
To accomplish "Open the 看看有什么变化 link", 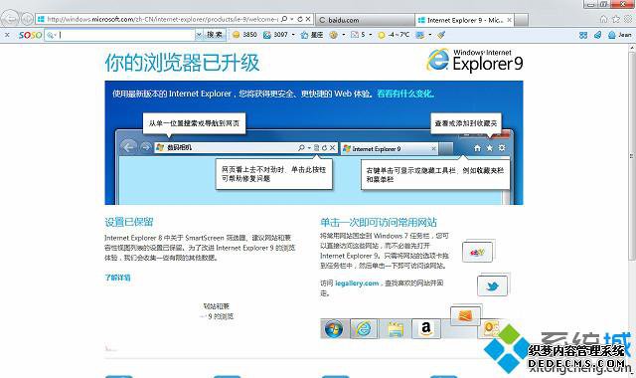I will (405, 94).
